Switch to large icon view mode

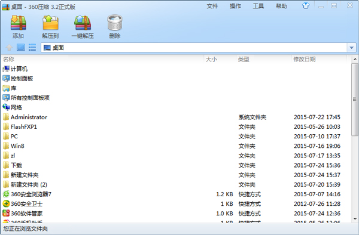tap(20, 48)
